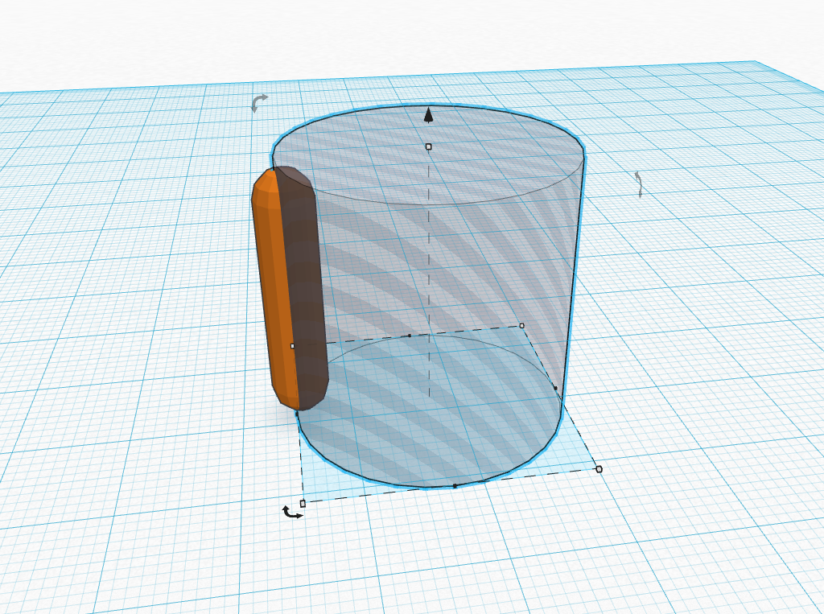Click the gray rotation arrow to the right of the cylinder
The width and height of the screenshot is (824, 614).
coord(638,184)
